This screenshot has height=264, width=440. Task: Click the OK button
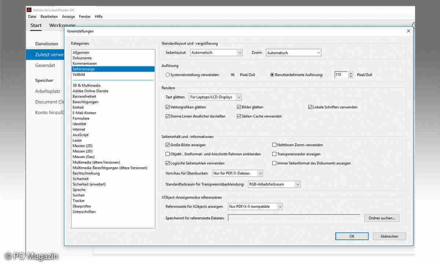(352, 236)
